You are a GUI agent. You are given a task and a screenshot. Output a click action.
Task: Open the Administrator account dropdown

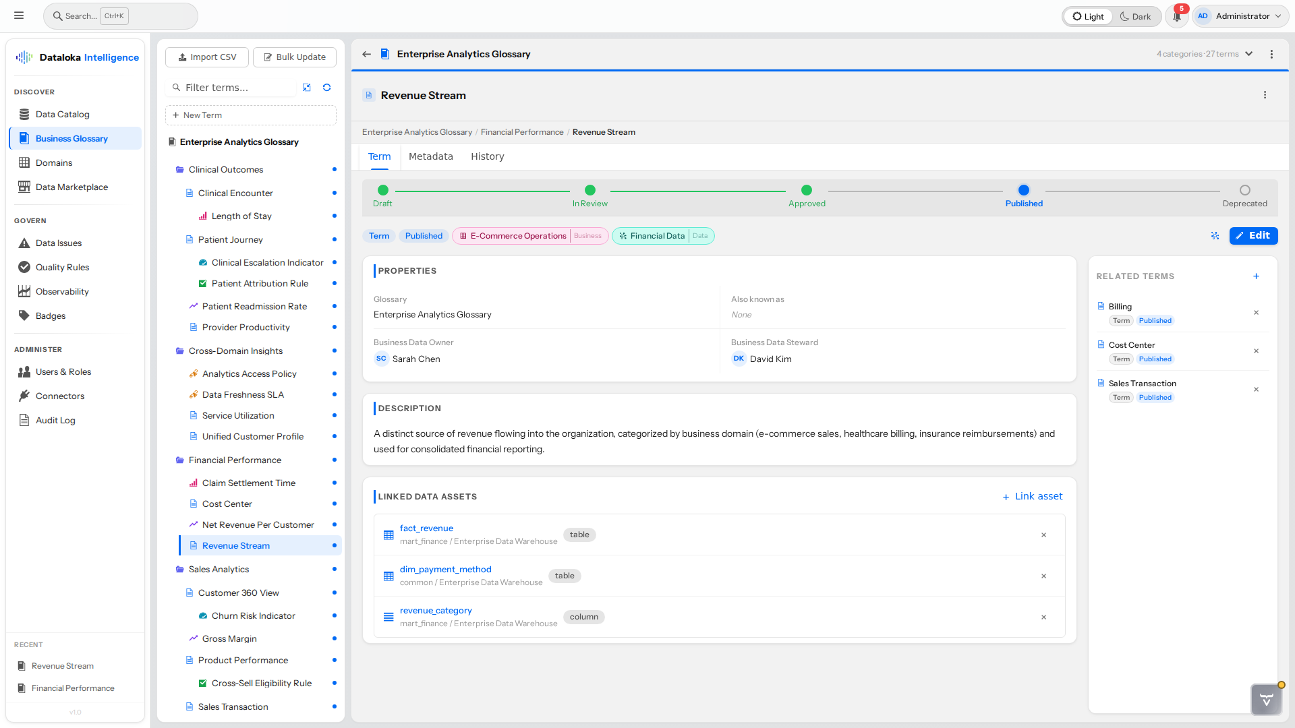pos(1240,16)
